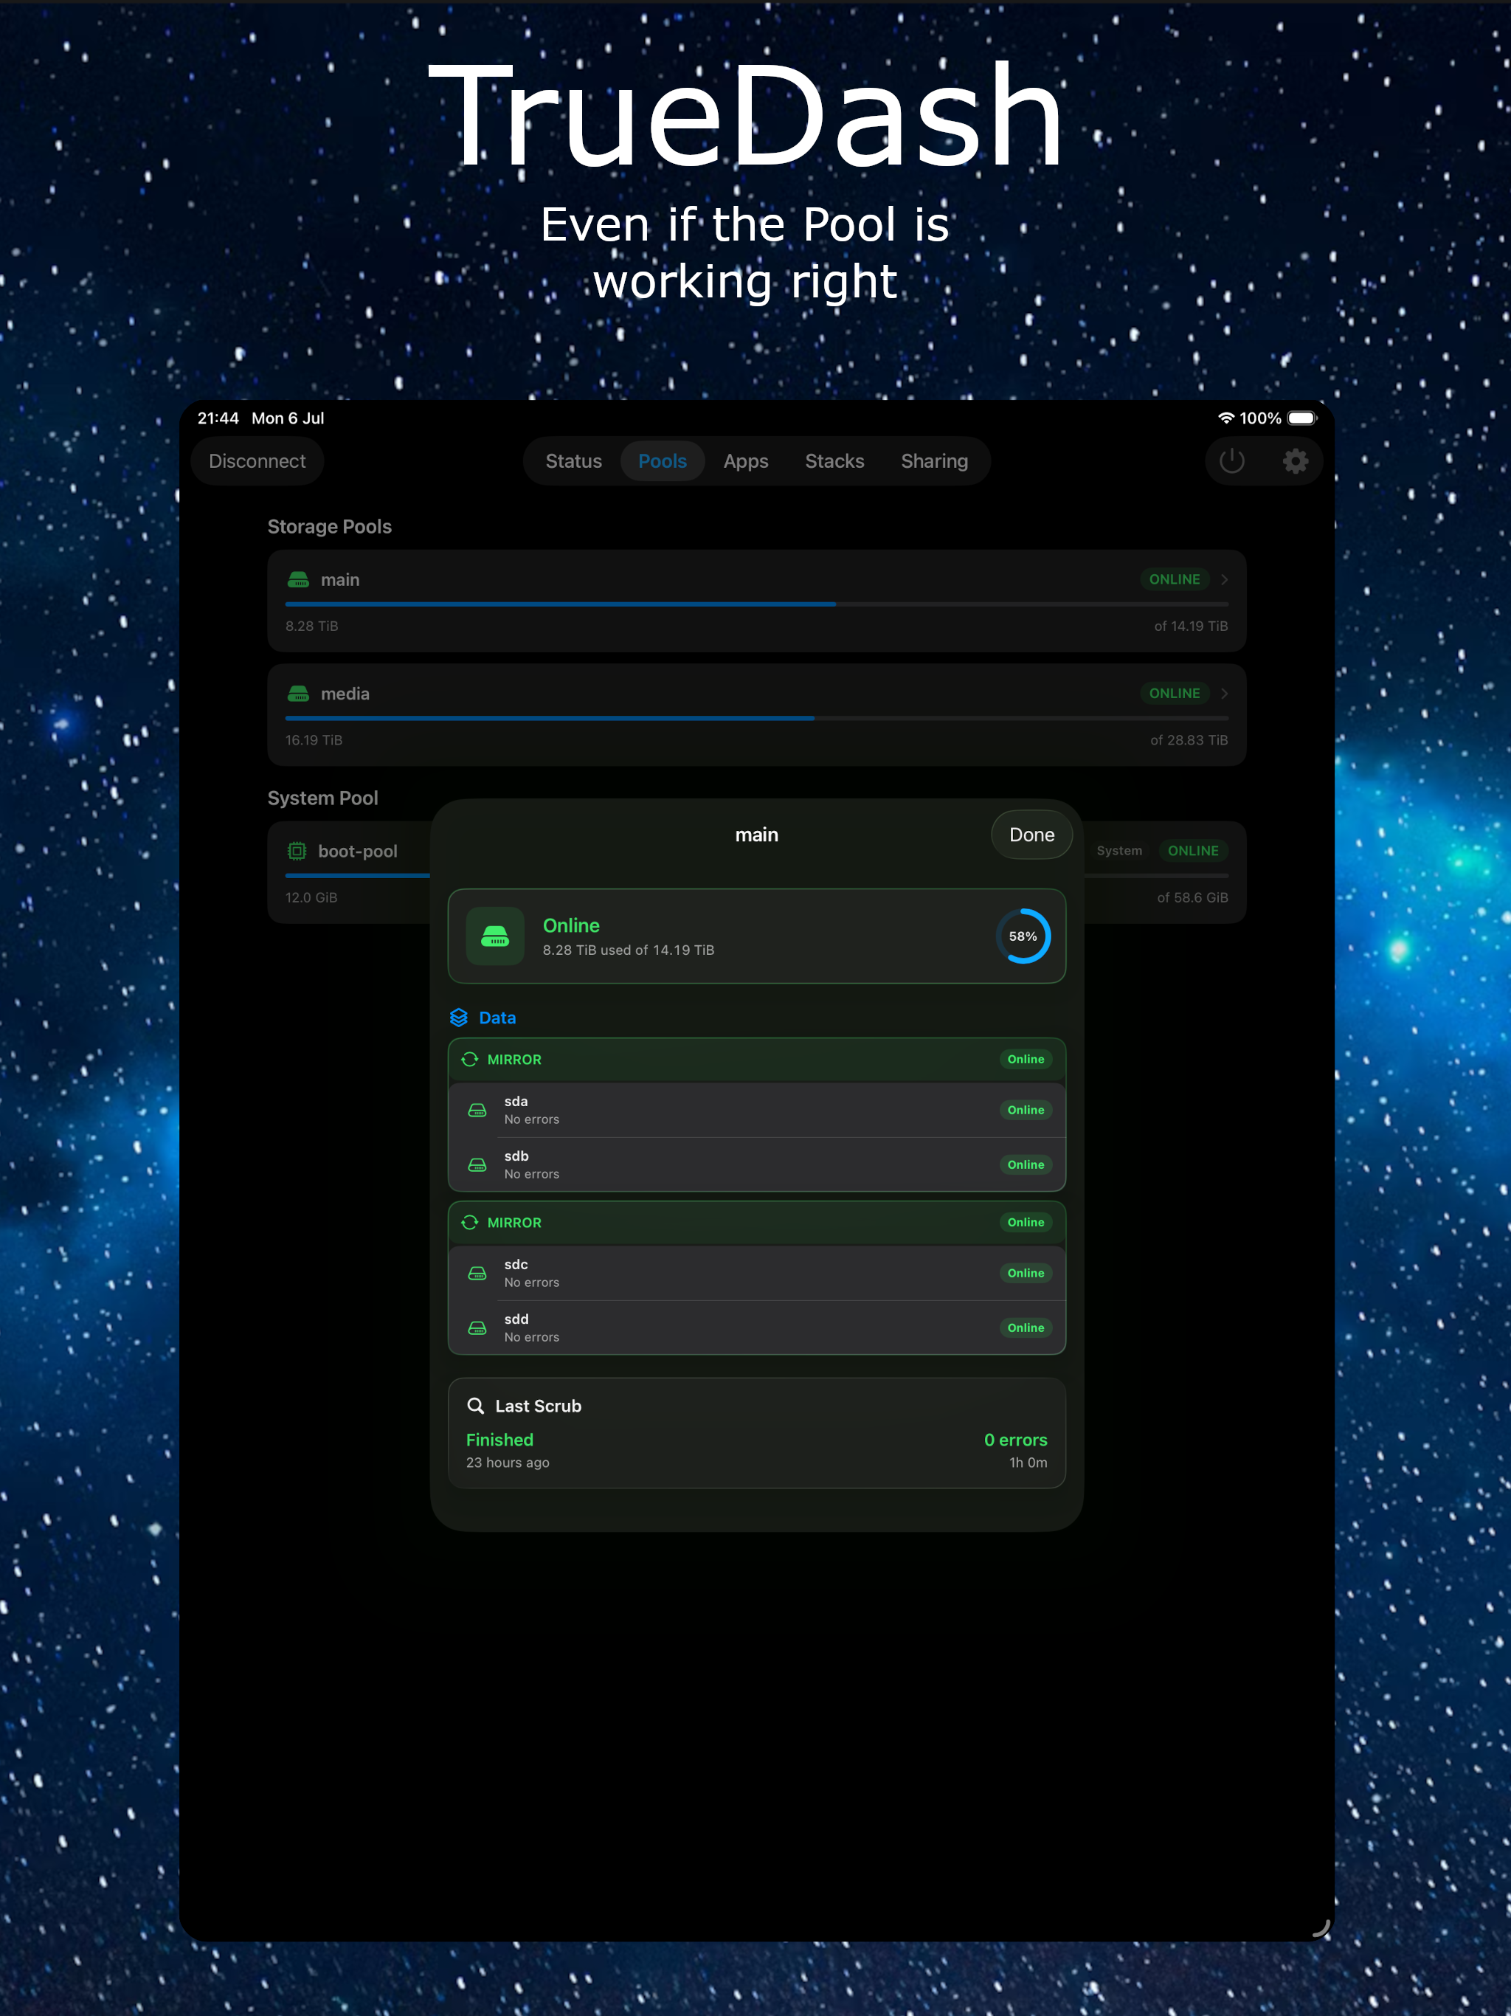Click the "21:44" clock in status bar
Image resolution: width=1511 pixels, height=2016 pixels.
(218, 418)
